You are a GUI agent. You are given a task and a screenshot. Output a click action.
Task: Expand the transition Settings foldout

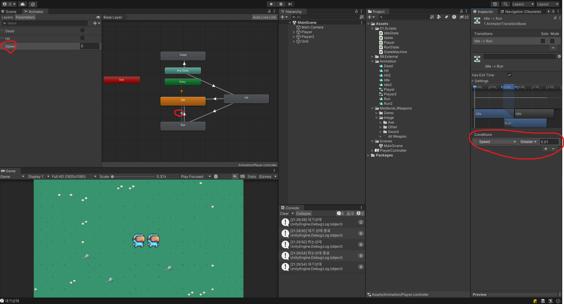[473, 81]
